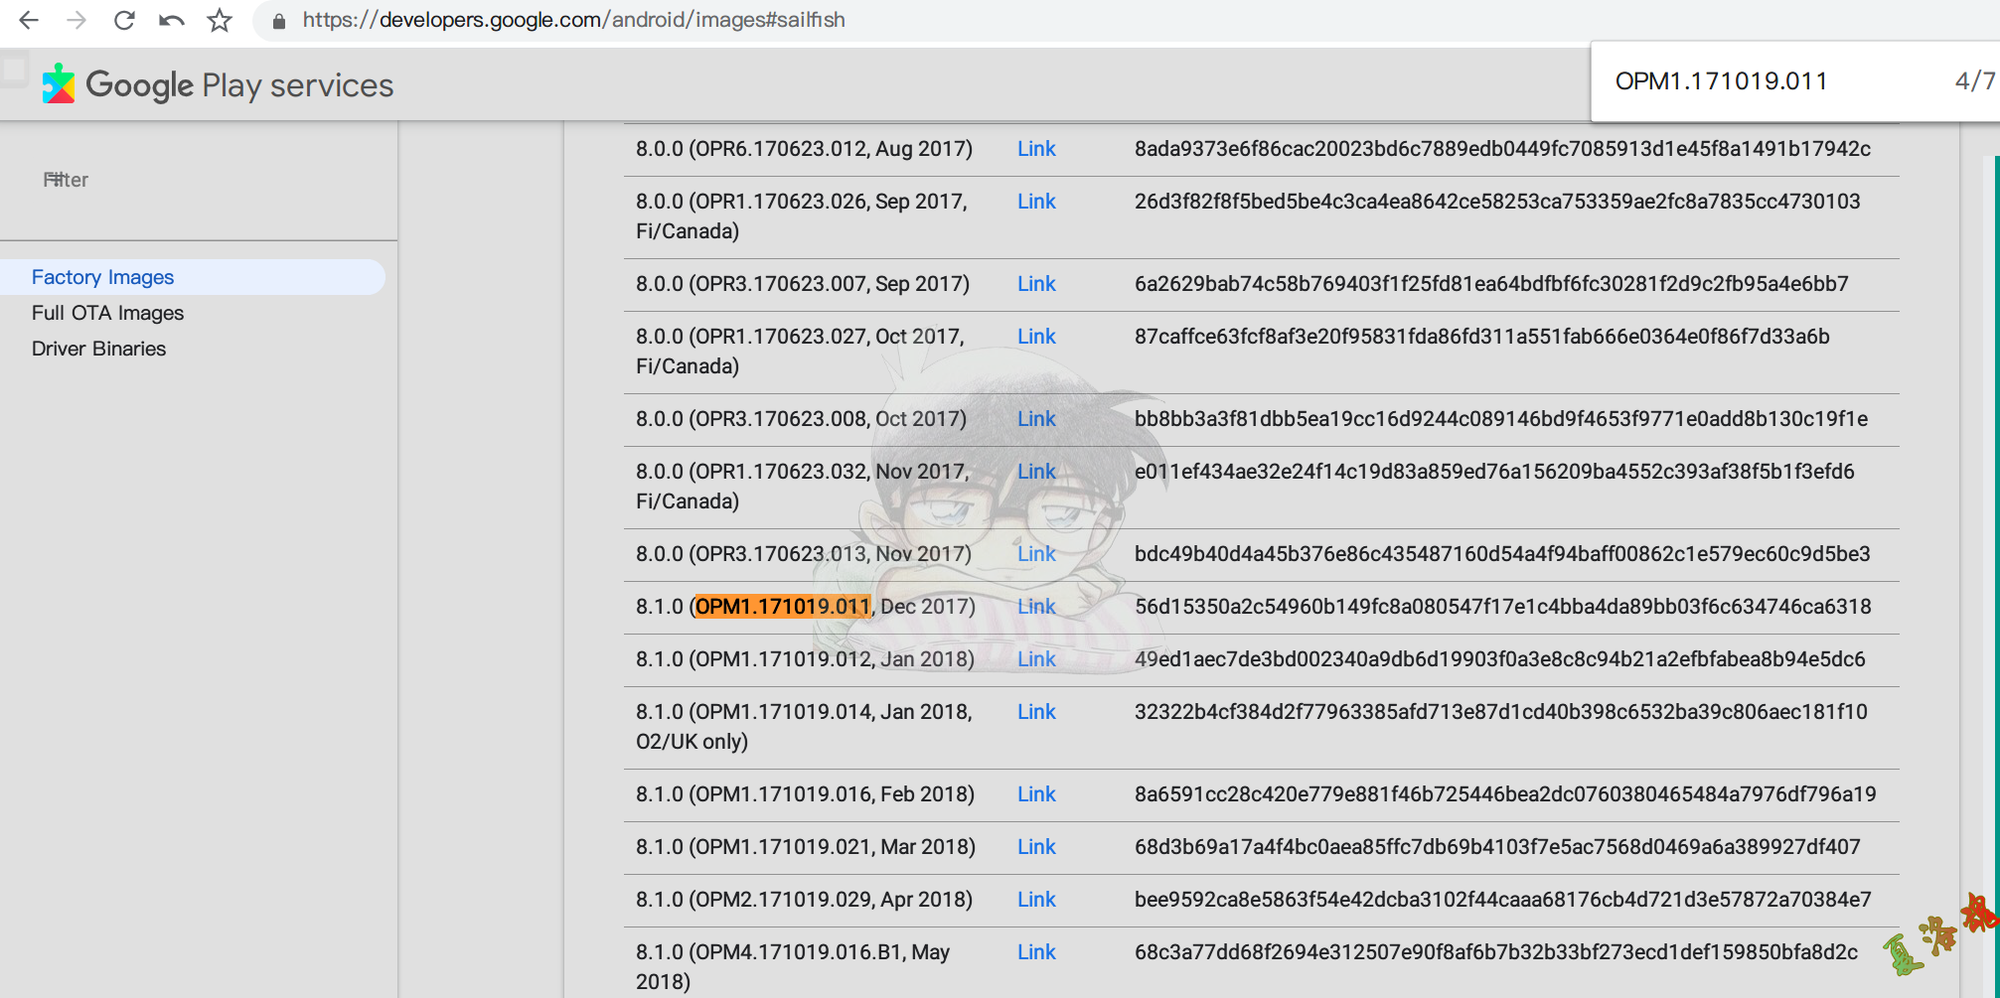Click Link for OPM2.171019.029 Apr 2018
The height and width of the screenshot is (998, 2000).
point(1035,900)
